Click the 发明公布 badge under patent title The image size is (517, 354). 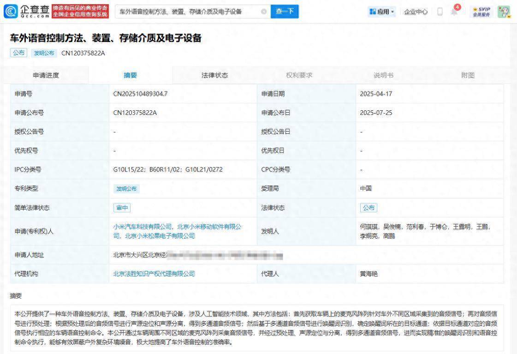pyautogui.click(x=44, y=53)
